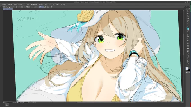Click the Fill bucket icon in command bar
This screenshot has height=107, width=191.
[x=27, y=7]
